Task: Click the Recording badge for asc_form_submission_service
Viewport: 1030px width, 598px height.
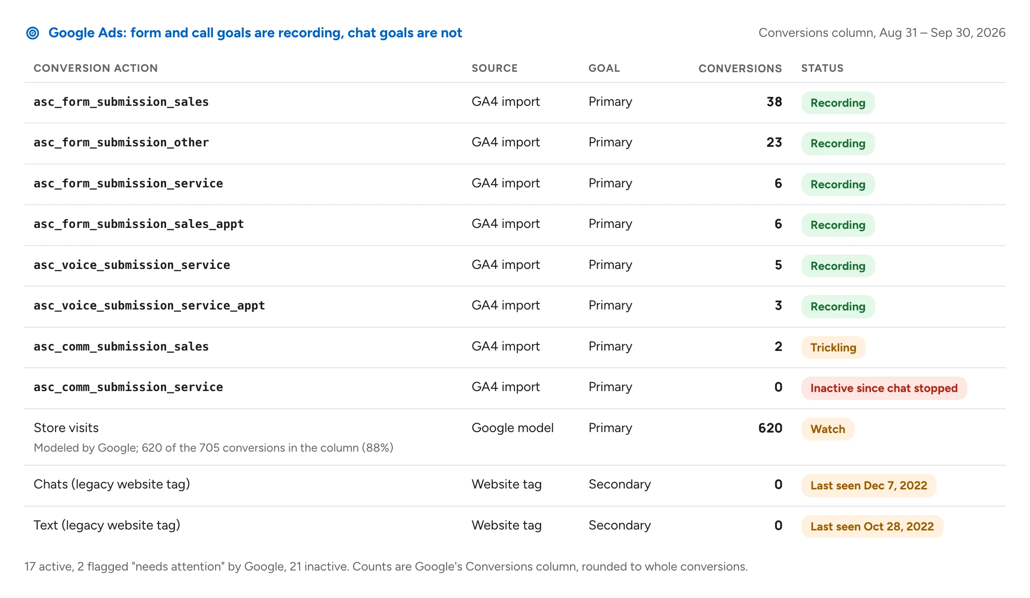Action: click(838, 184)
